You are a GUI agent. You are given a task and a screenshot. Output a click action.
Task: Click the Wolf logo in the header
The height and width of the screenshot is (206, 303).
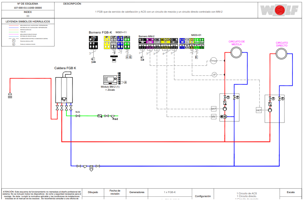[279, 10]
